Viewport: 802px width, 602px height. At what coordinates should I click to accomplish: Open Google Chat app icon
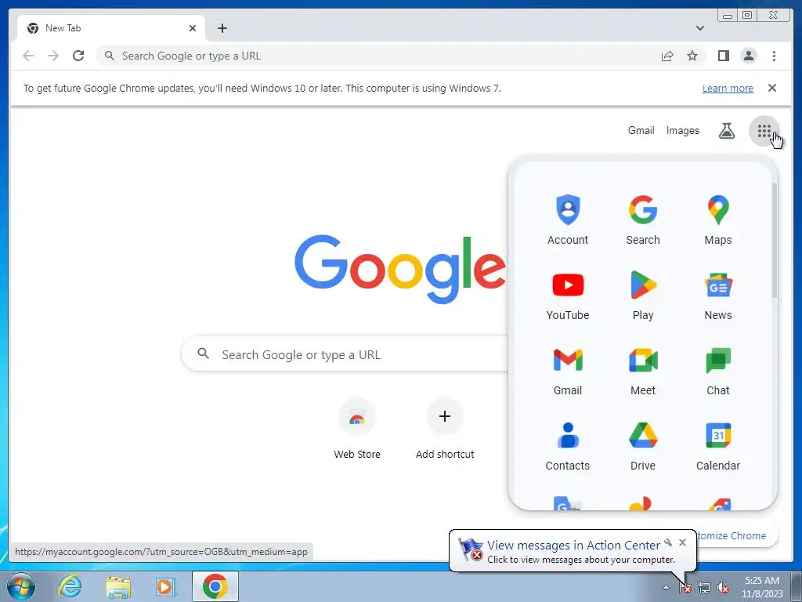click(x=718, y=370)
